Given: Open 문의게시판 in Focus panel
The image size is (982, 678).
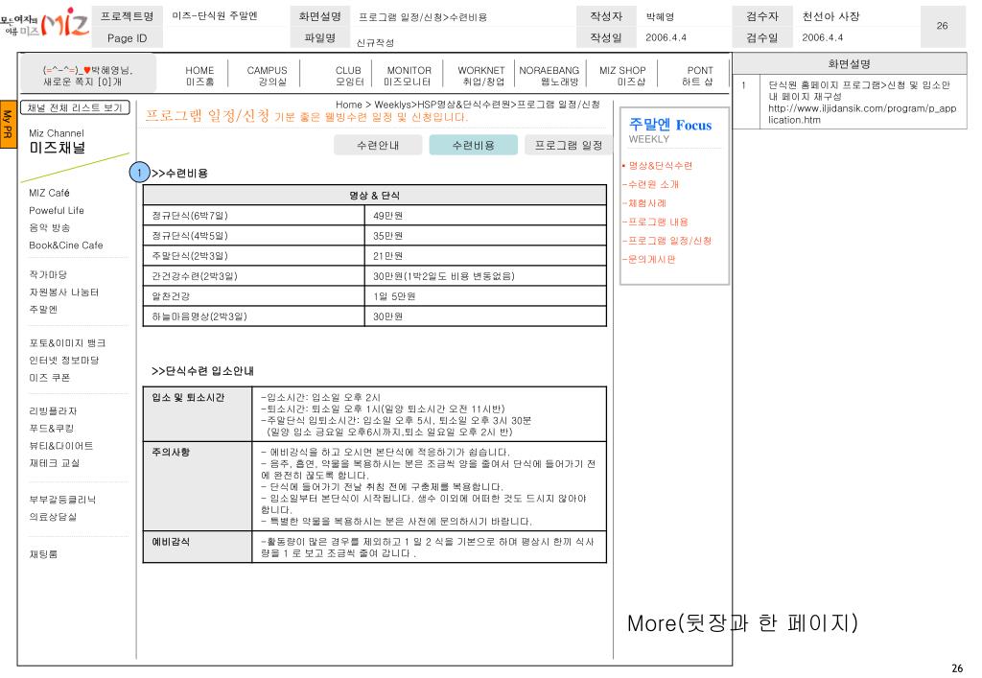Looking at the screenshot, I should tap(649, 259).
